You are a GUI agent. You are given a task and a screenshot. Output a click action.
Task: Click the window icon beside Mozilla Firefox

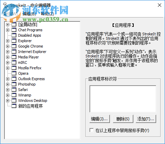pyautogui.click(x=14, y=68)
